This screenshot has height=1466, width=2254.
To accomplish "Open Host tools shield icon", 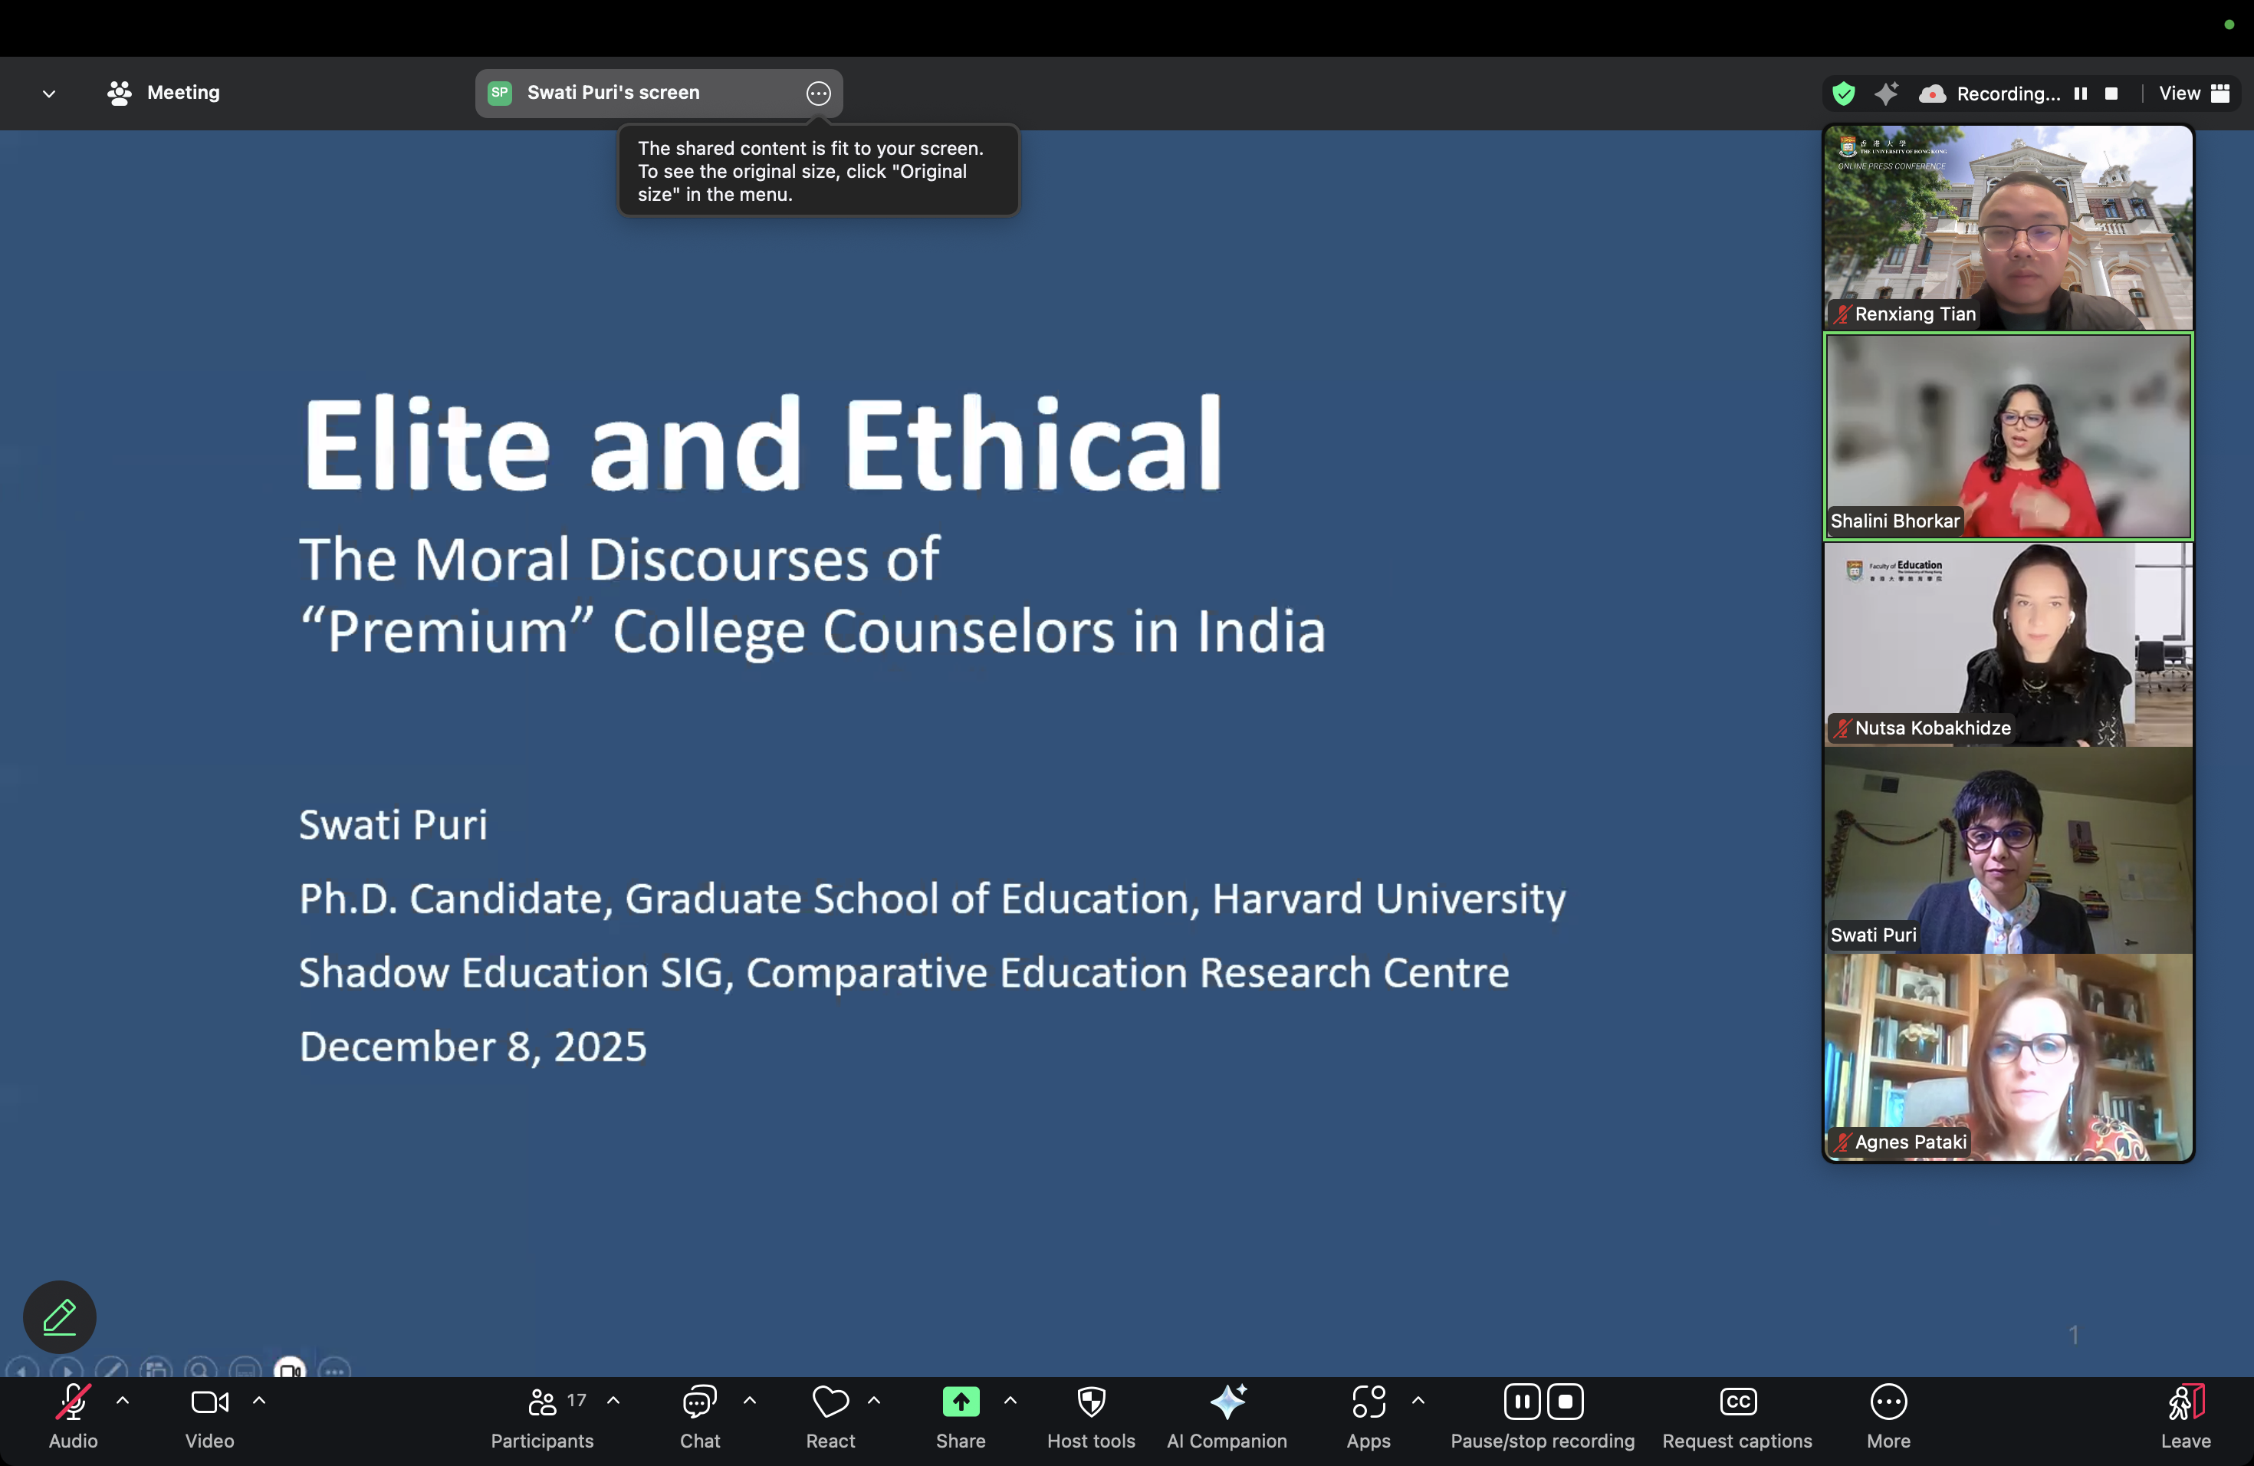I will (1091, 1402).
